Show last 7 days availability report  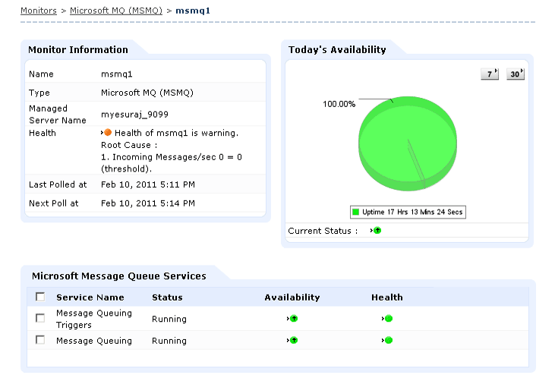tap(490, 74)
